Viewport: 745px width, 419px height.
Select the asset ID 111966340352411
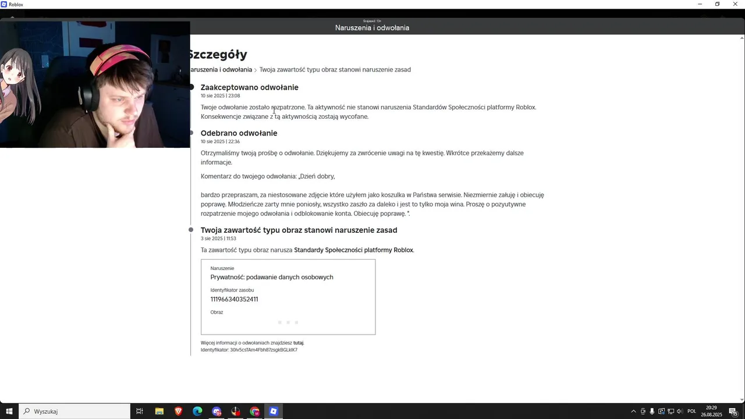click(234, 299)
